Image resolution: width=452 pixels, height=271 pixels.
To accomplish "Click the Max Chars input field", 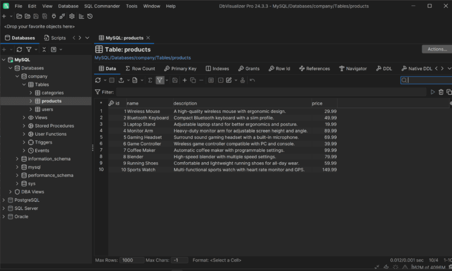I will [x=180, y=260].
